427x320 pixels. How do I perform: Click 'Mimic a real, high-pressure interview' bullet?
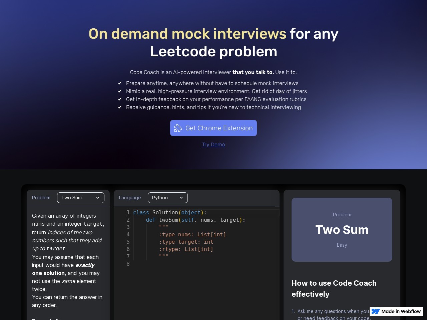[x=217, y=91]
